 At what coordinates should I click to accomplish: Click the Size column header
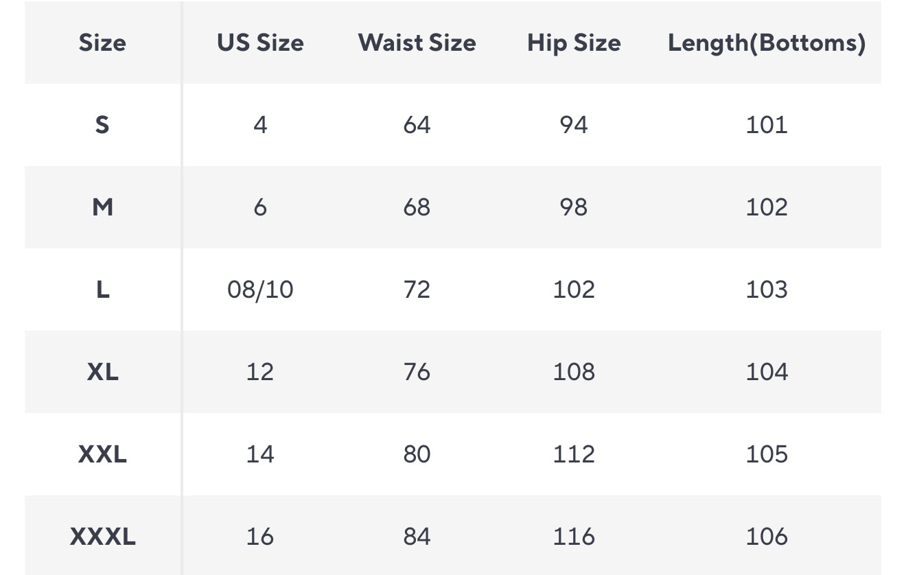pyautogui.click(x=102, y=43)
